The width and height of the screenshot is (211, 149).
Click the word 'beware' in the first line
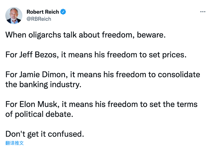point(150,35)
